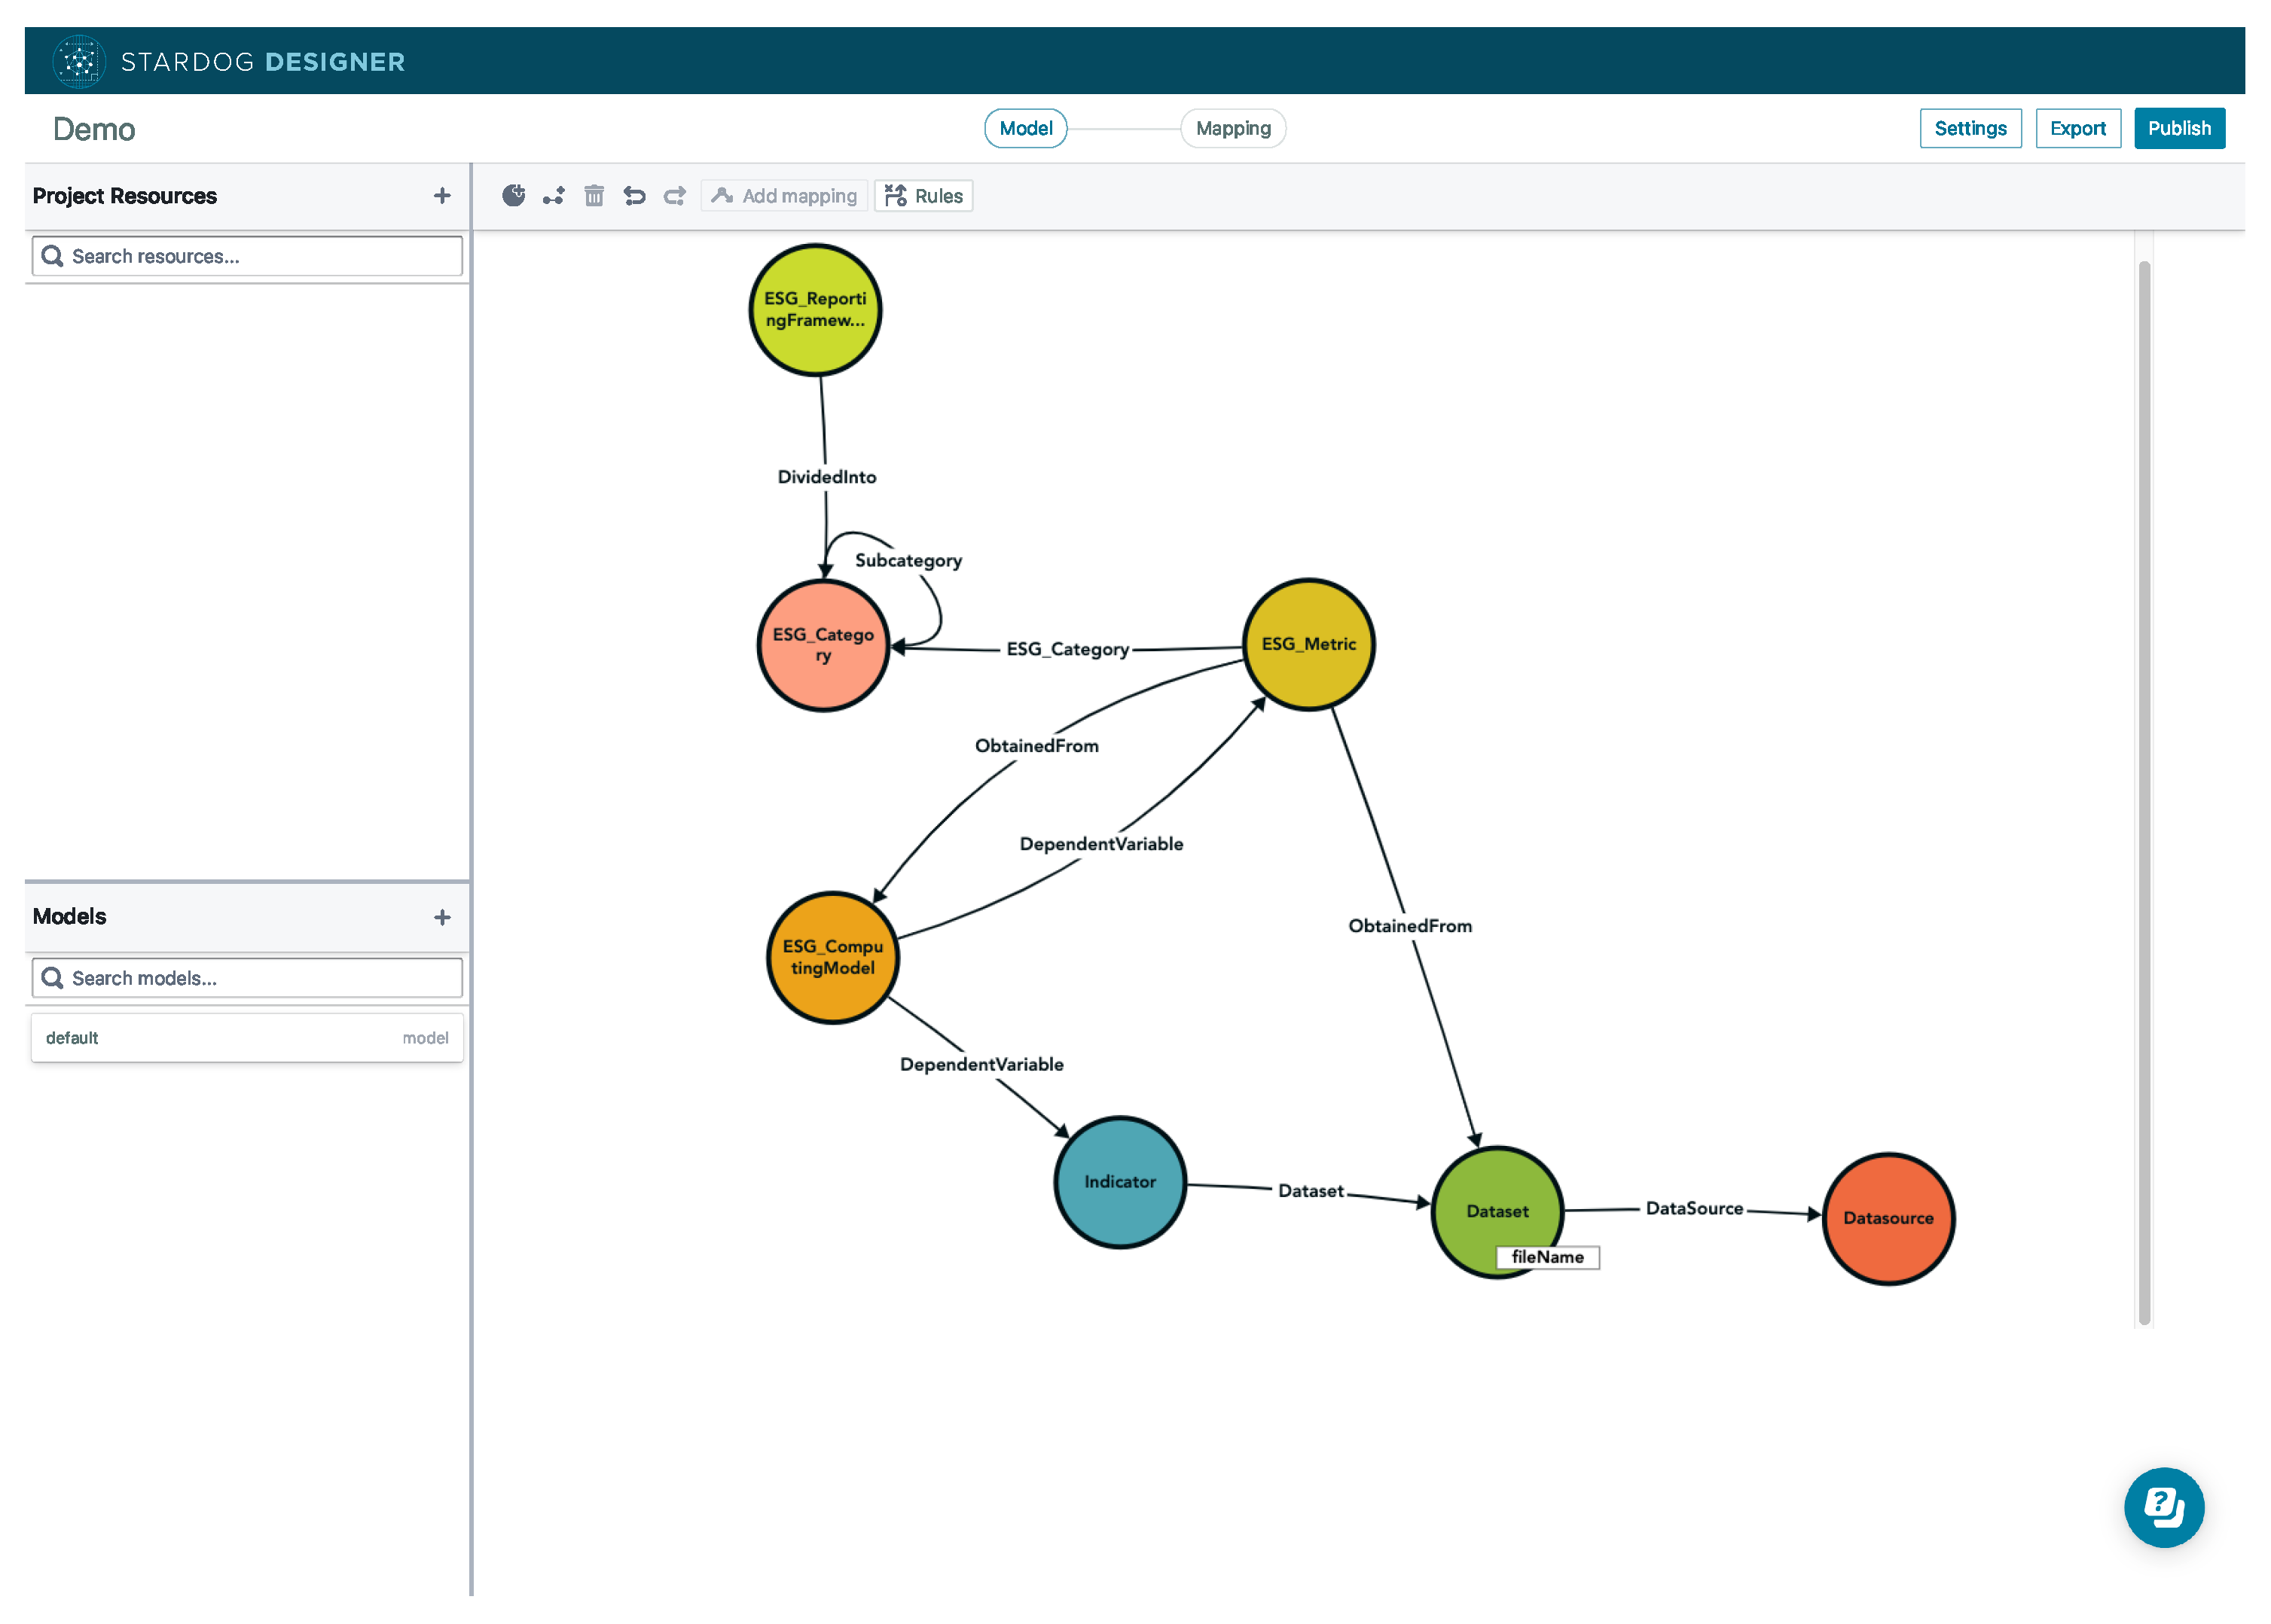
Task: Click the add class node icon
Action: pos(513,196)
